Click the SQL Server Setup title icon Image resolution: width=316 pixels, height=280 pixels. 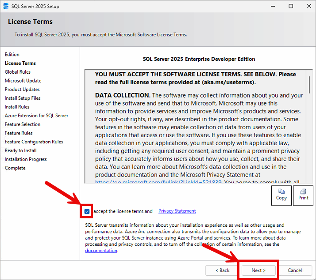point(6,7)
